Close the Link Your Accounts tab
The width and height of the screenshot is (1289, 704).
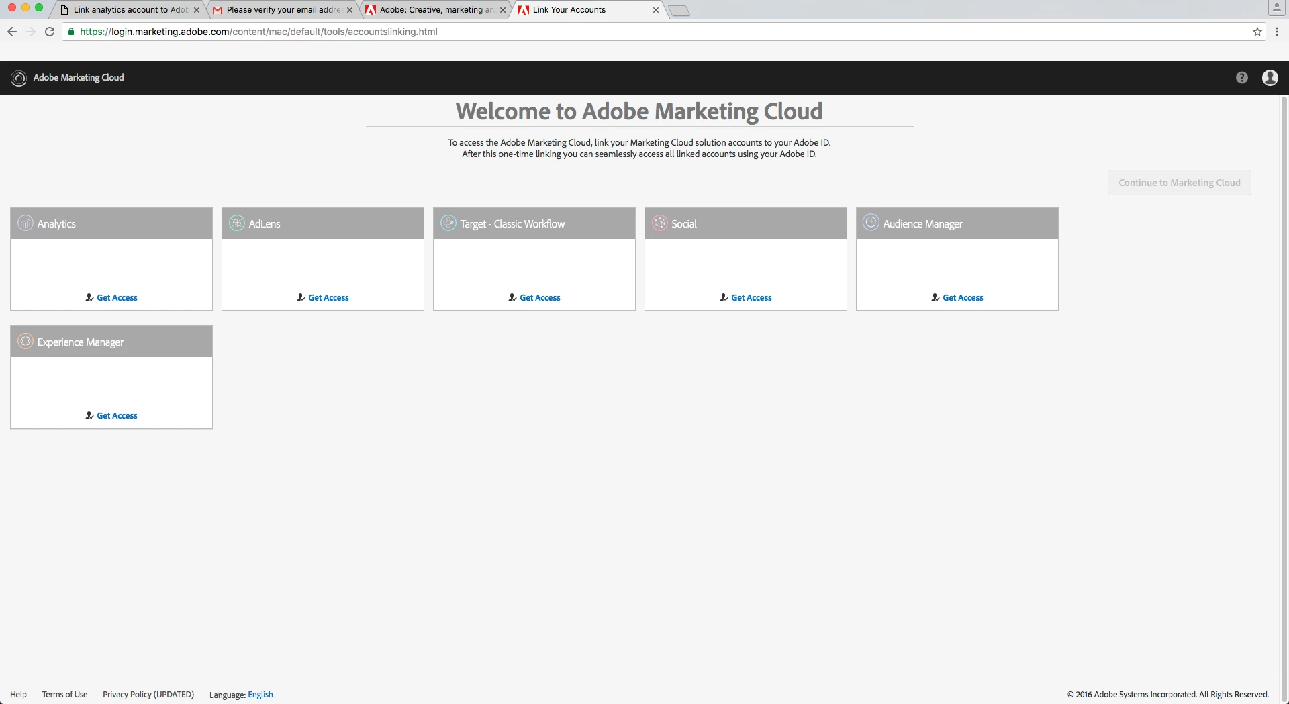tap(656, 10)
